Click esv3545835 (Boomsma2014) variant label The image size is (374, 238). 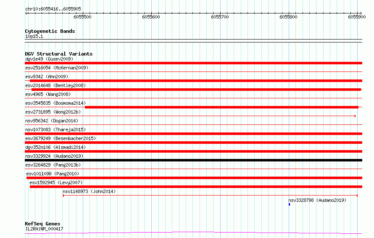(55, 103)
